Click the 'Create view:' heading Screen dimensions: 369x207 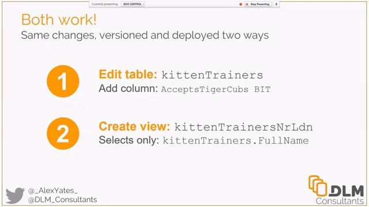click(x=134, y=126)
